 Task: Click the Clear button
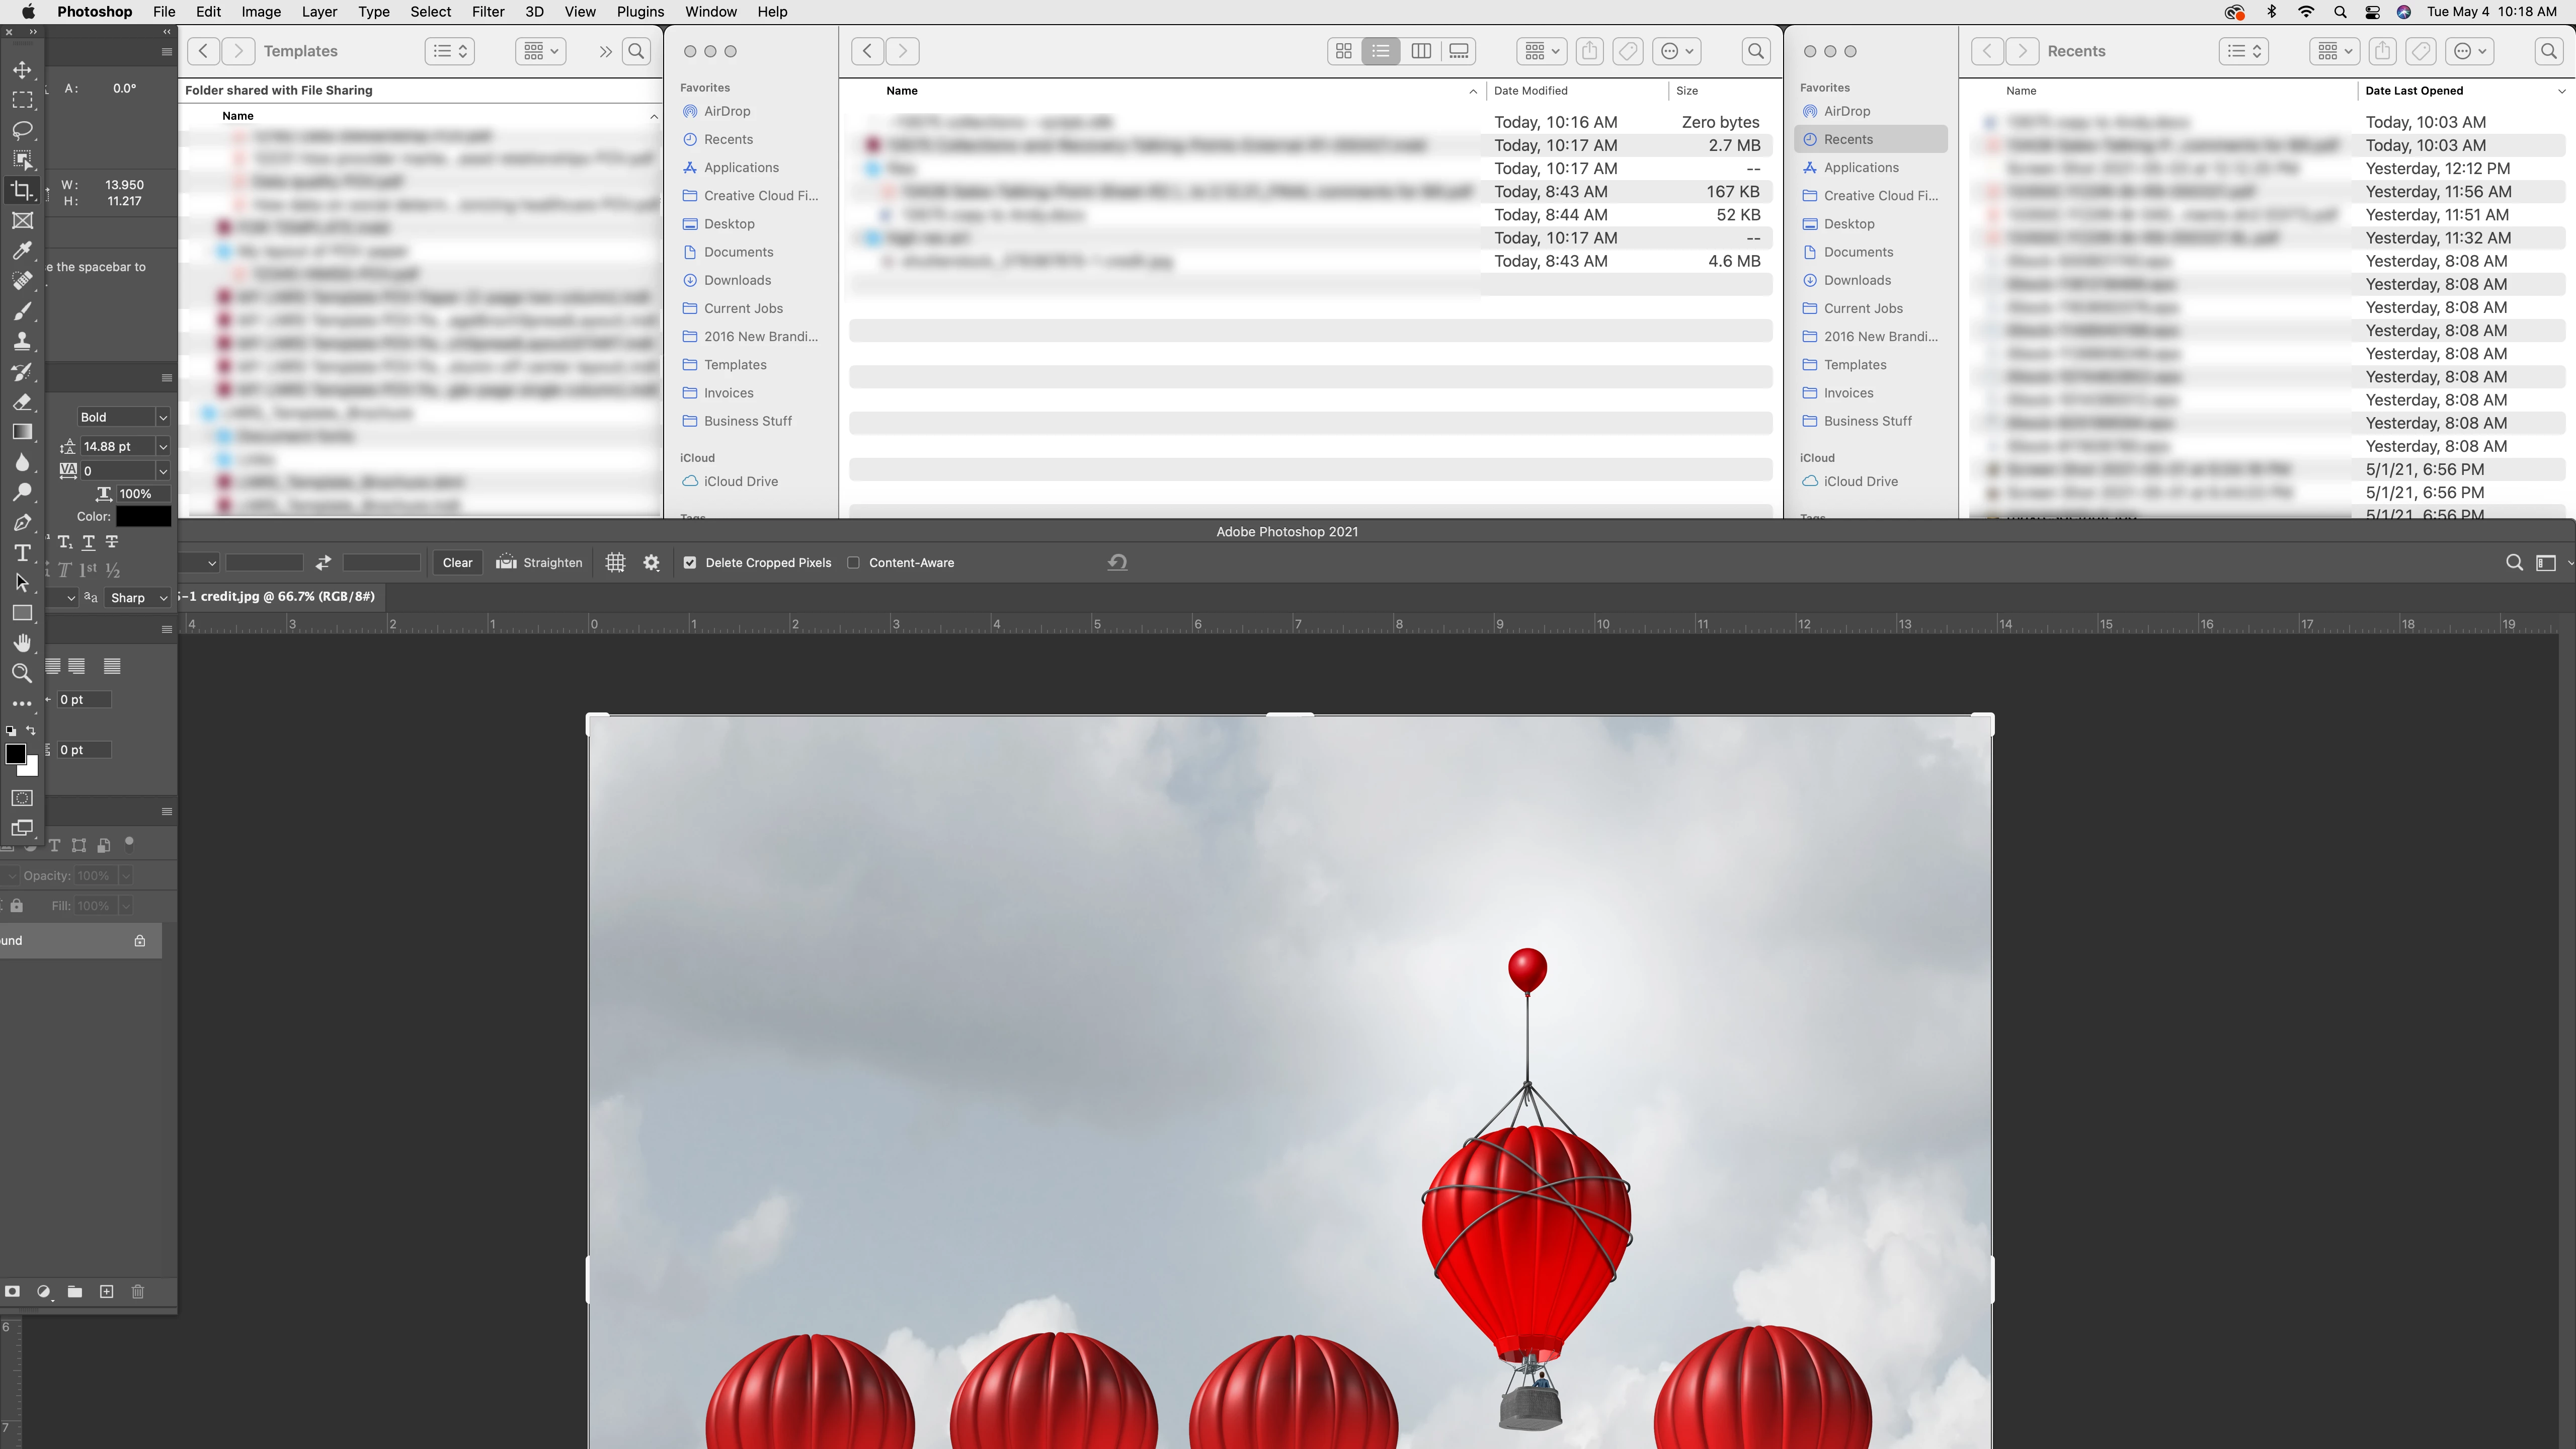pos(457,562)
